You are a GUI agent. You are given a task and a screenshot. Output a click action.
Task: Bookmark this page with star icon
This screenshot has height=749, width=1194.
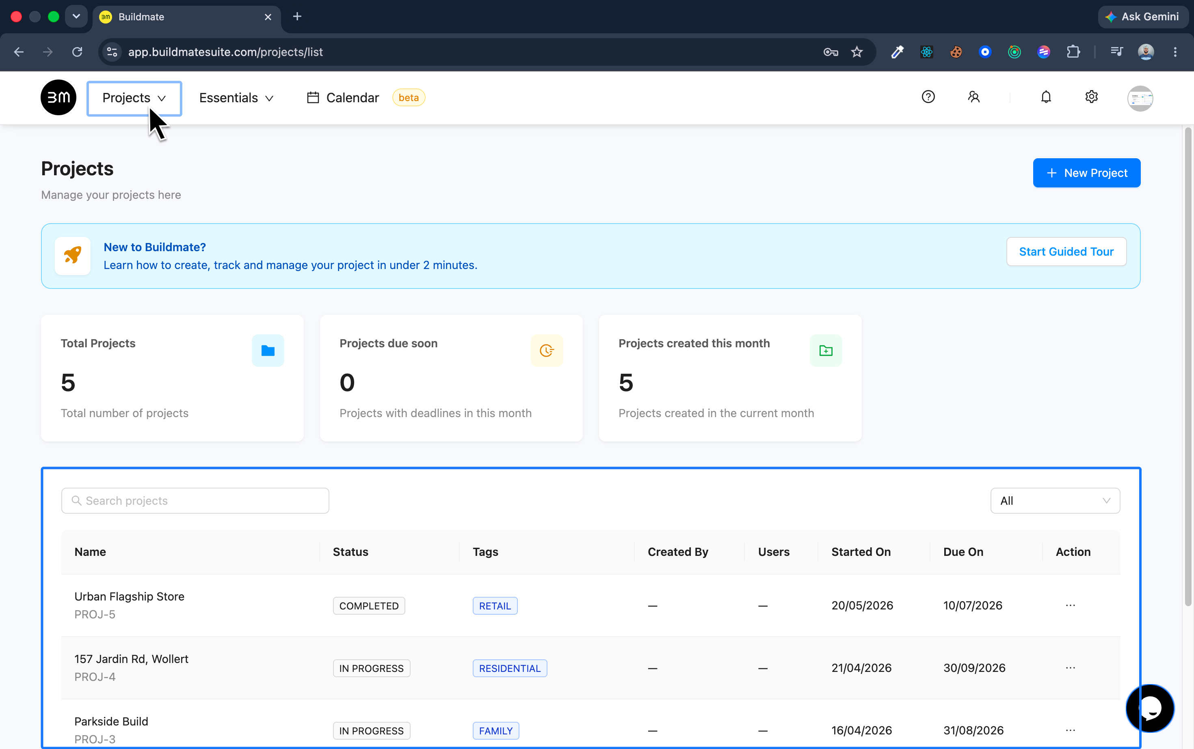(857, 52)
